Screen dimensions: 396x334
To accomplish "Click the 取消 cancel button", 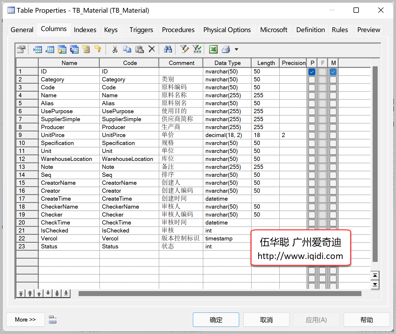I will pyautogui.click(x=266, y=320).
